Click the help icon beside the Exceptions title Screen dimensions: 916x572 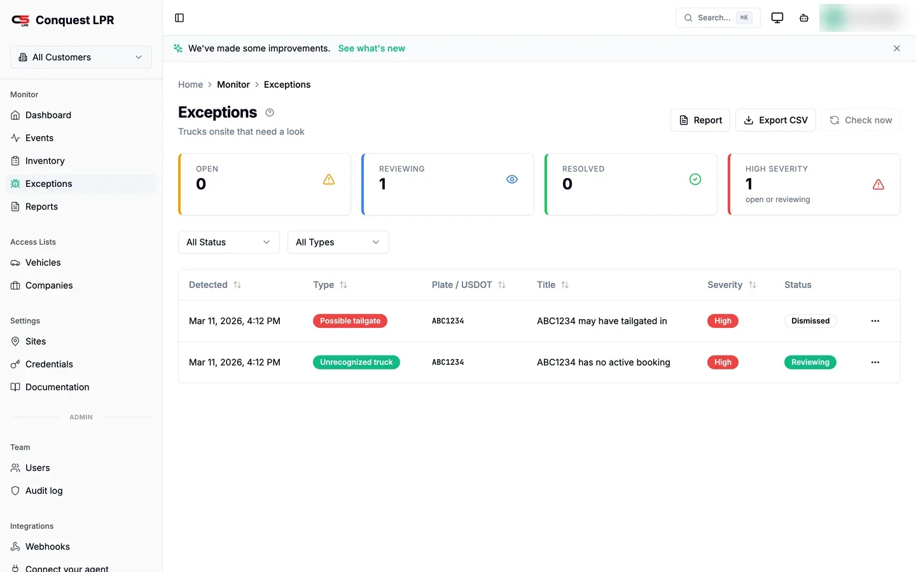270,112
